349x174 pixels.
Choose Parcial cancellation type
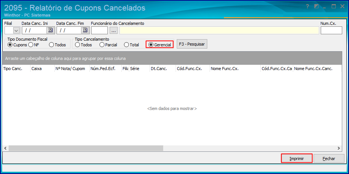click(109, 45)
